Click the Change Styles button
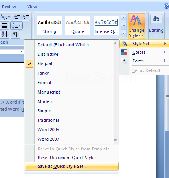This screenshot has width=169, height=178. [x=136, y=26]
